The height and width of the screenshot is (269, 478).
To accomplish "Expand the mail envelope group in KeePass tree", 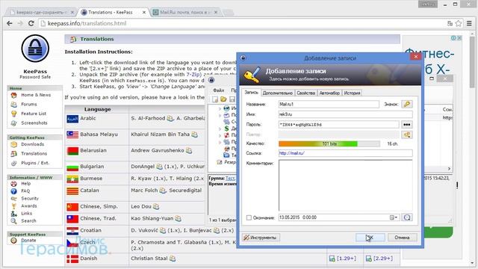I will [220, 115].
